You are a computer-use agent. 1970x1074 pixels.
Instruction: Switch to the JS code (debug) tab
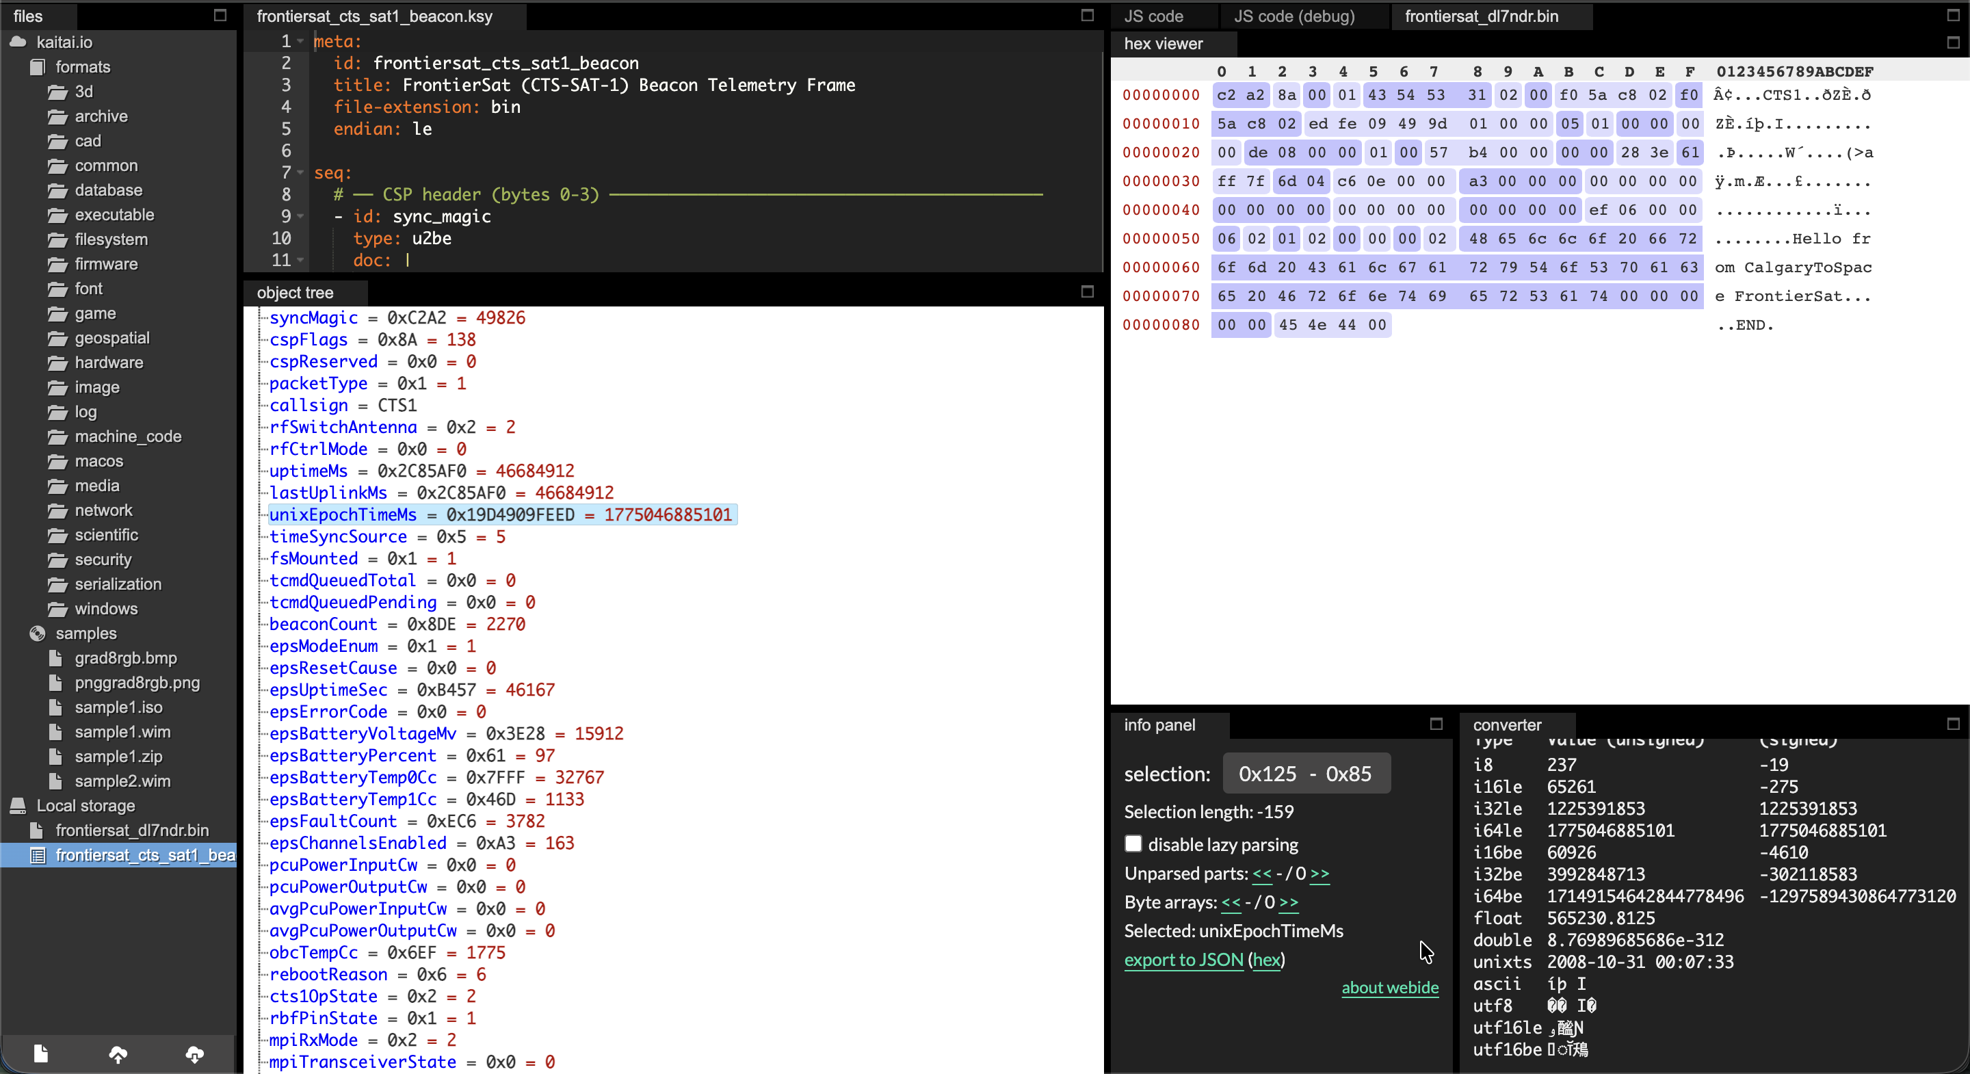(1294, 16)
